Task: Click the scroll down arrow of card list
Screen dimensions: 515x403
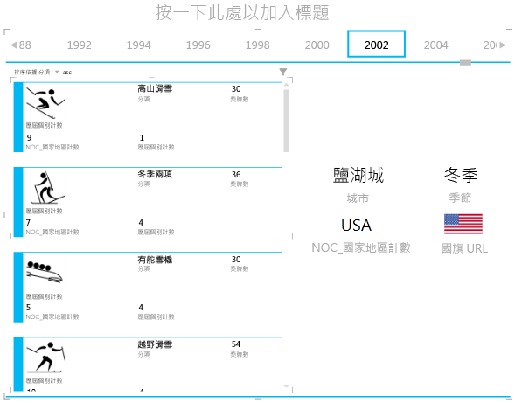Action: (x=286, y=386)
